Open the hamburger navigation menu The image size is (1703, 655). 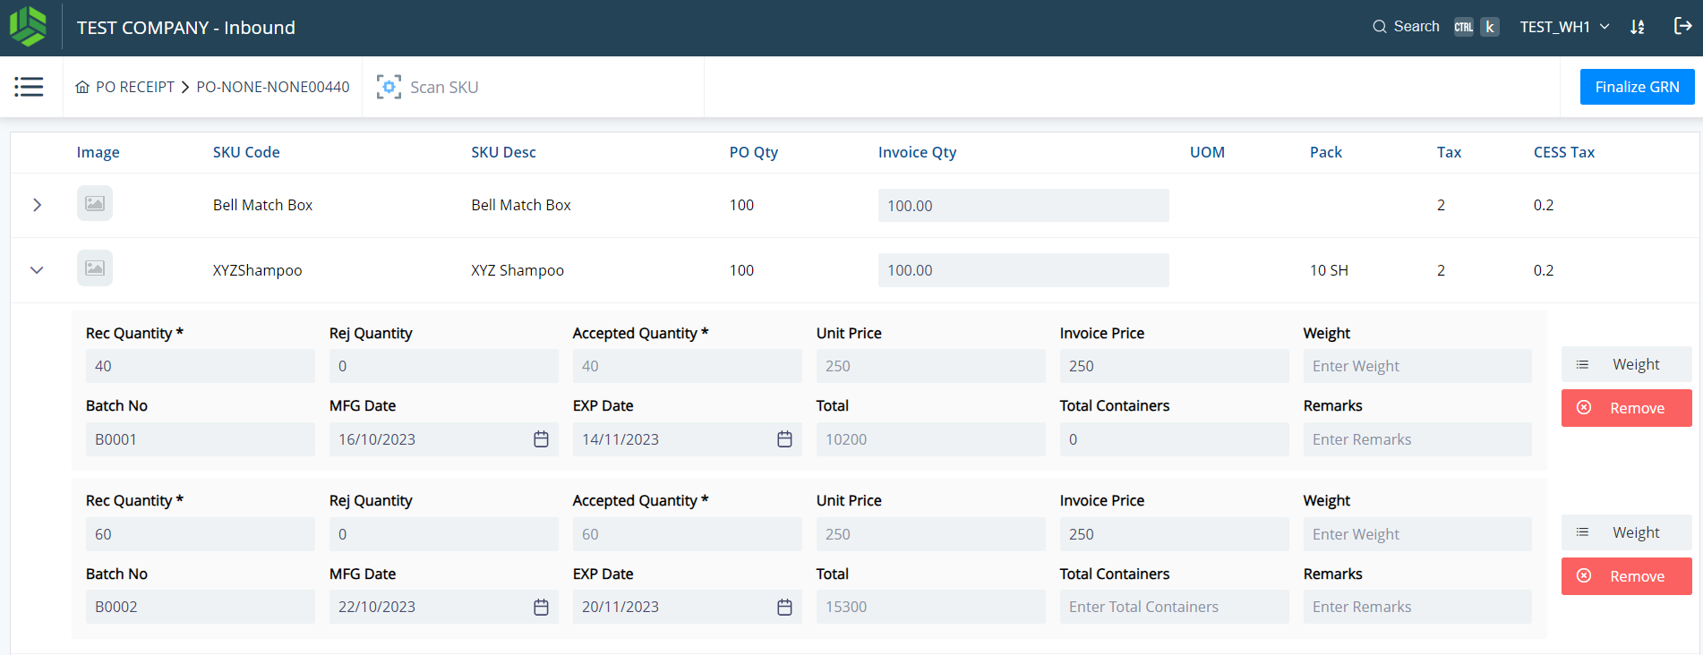coord(29,87)
